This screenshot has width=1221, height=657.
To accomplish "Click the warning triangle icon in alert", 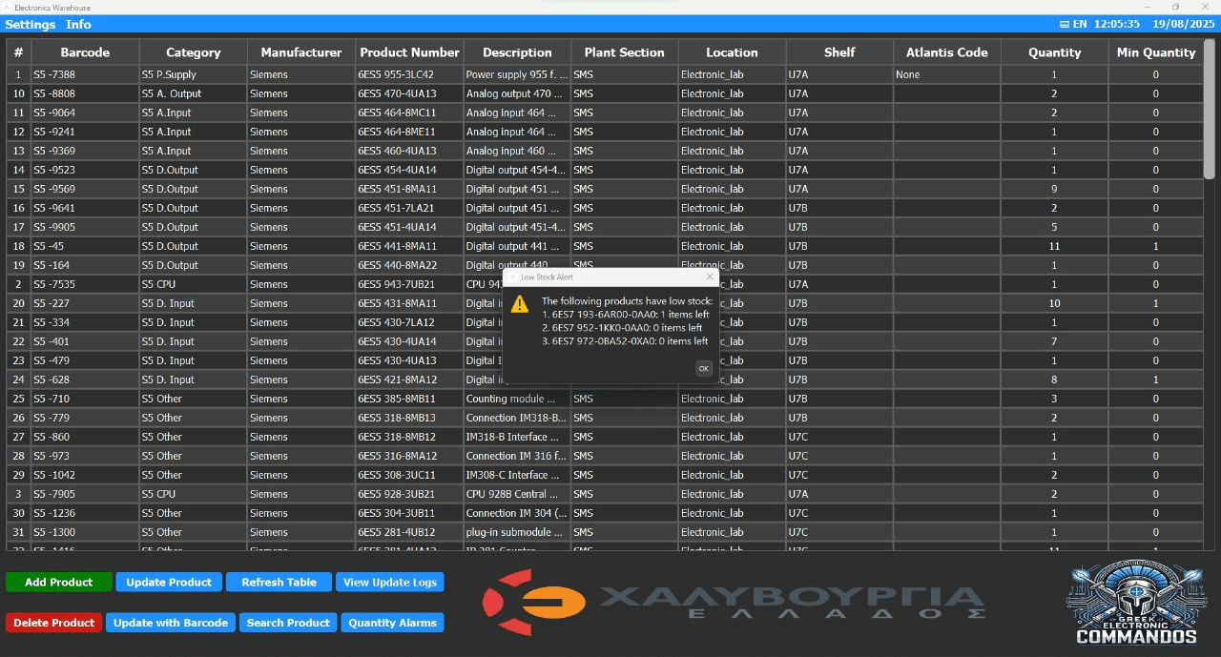I will tap(519, 304).
